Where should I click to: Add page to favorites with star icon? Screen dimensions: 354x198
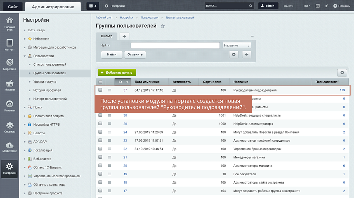163,26
